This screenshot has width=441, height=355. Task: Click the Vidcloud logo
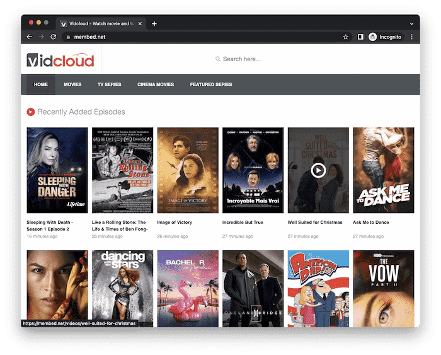tap(60, 60)
